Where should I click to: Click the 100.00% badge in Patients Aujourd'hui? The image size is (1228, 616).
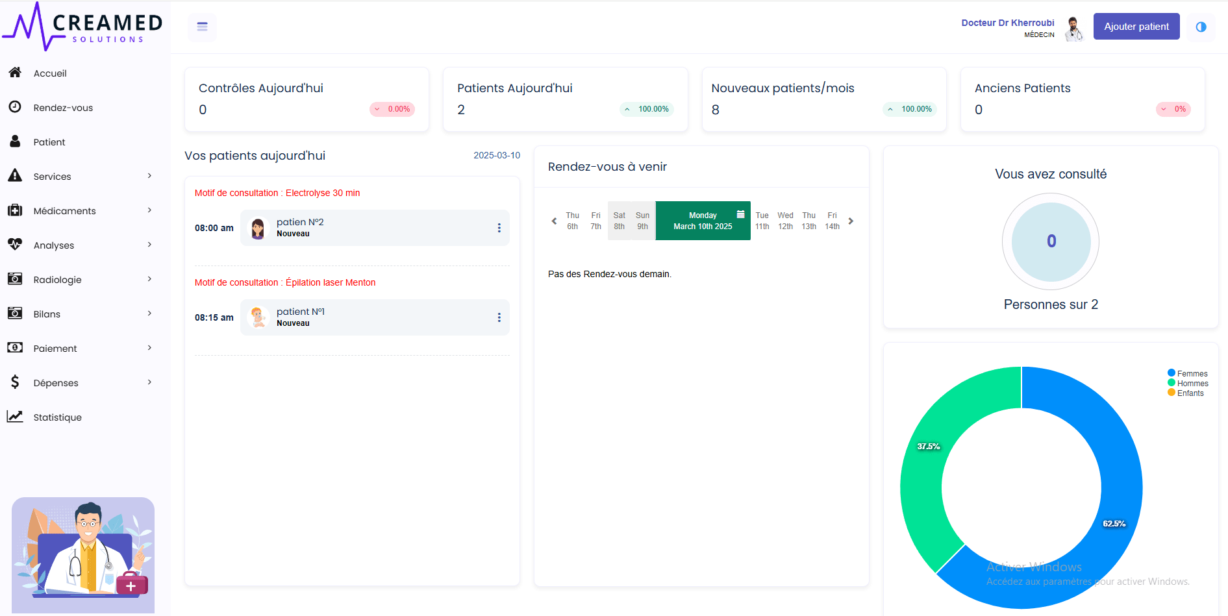(647, 109)
